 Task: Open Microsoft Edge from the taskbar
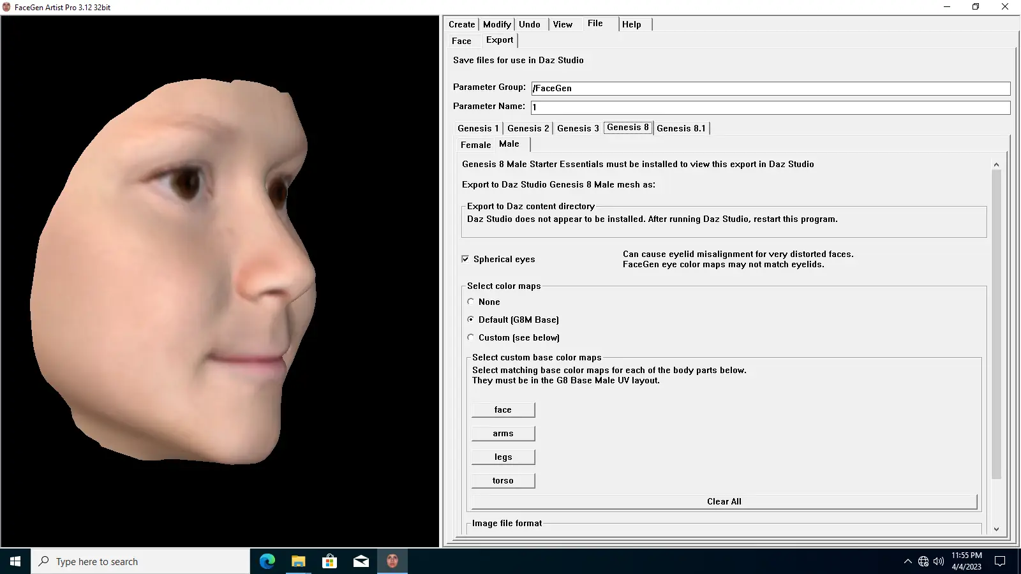[267, 561]
